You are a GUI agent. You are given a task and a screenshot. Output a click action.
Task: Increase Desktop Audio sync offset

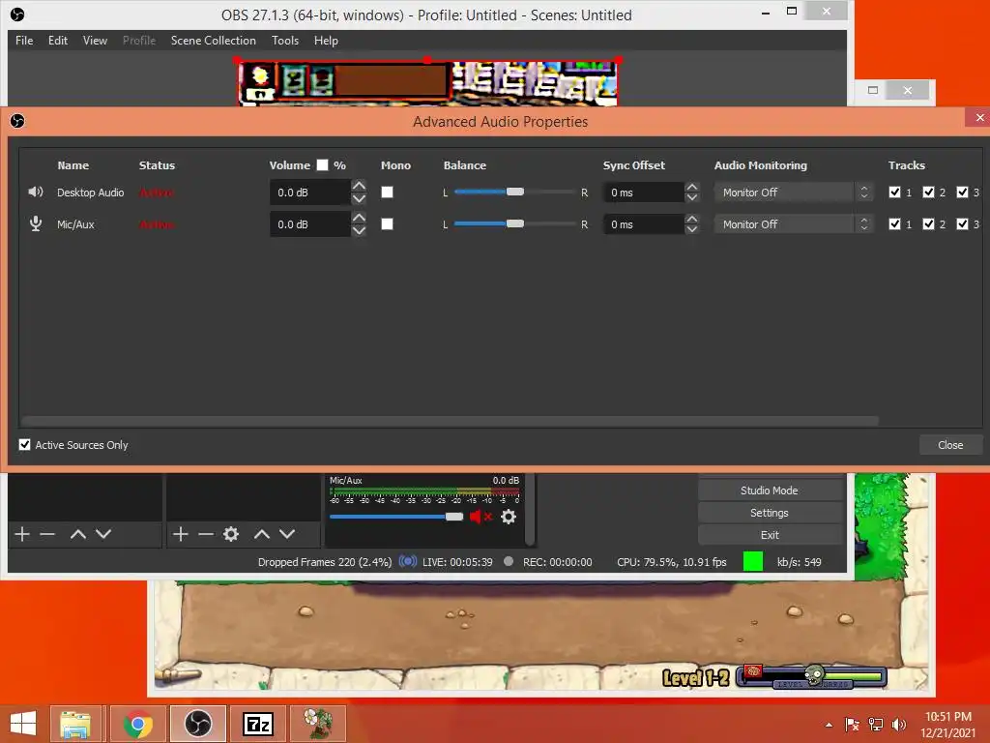(x=692, y=187)
